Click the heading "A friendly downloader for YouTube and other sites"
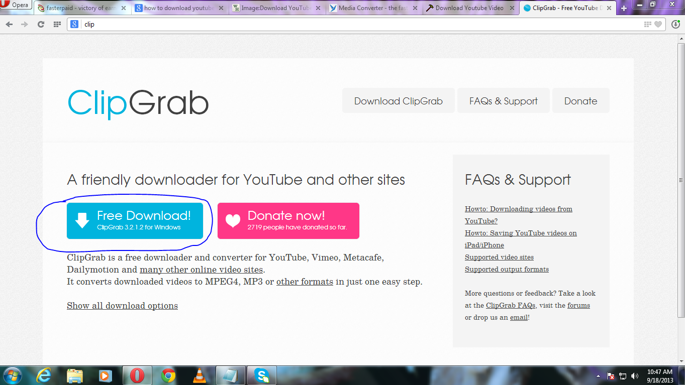Screen dimensions: 685x385 tap(236, 180)
